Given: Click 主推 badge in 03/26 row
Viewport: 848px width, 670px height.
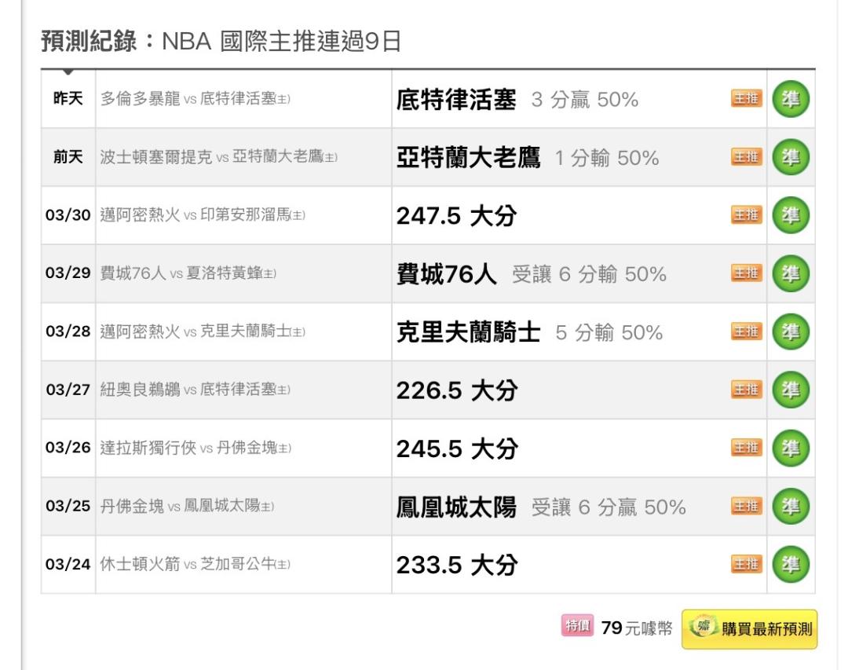Looking at the screenshot, I should pyautogui.click(x=747, y=448).
